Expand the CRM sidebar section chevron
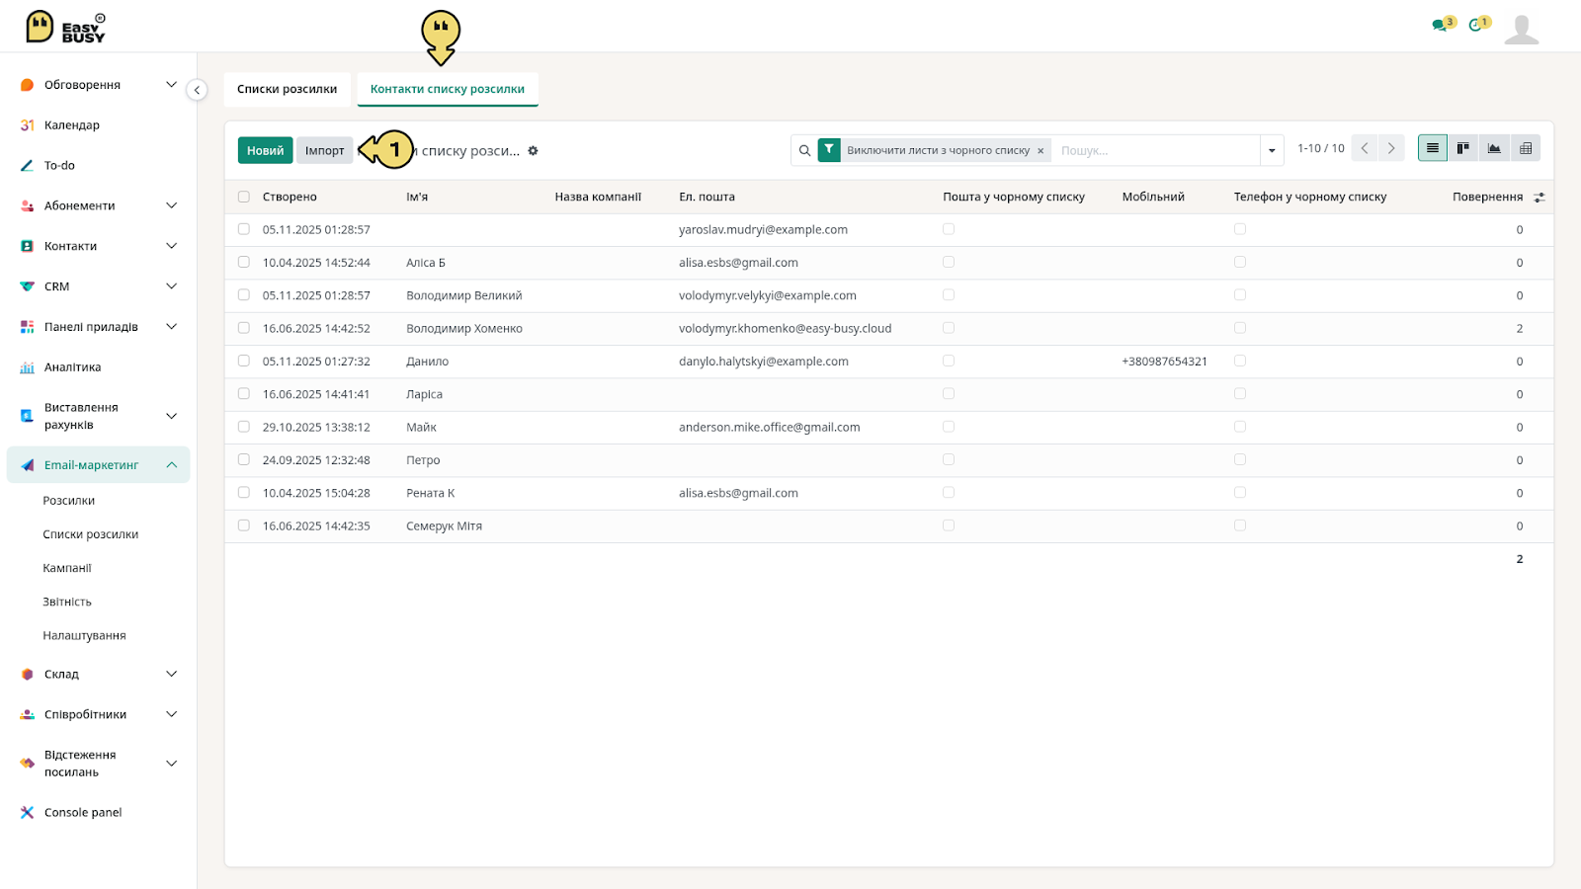 pyautogui.click(x=171, y=286)
